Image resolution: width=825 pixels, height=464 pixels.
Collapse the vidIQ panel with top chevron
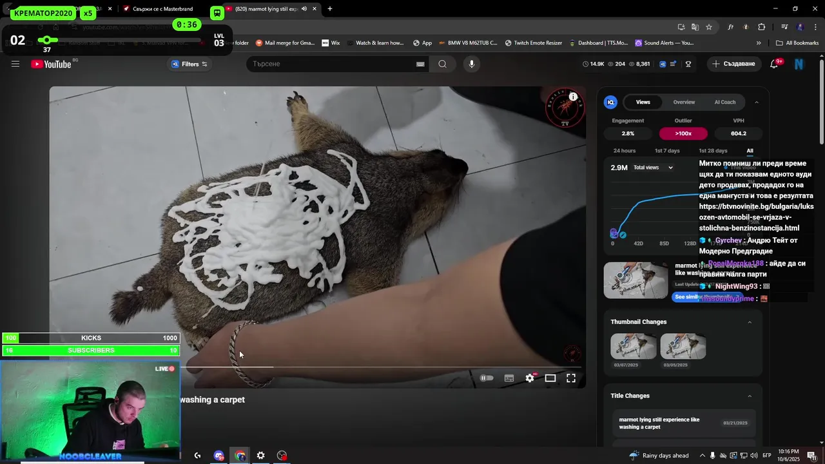[x=757, y=102]
